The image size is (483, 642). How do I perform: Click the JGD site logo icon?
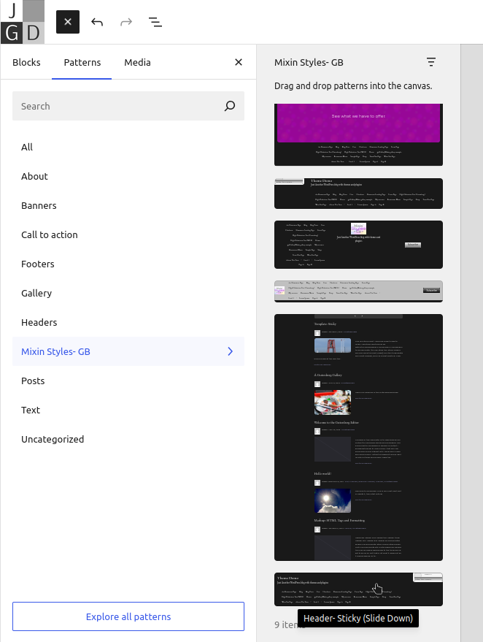click(x=22, y=22)
